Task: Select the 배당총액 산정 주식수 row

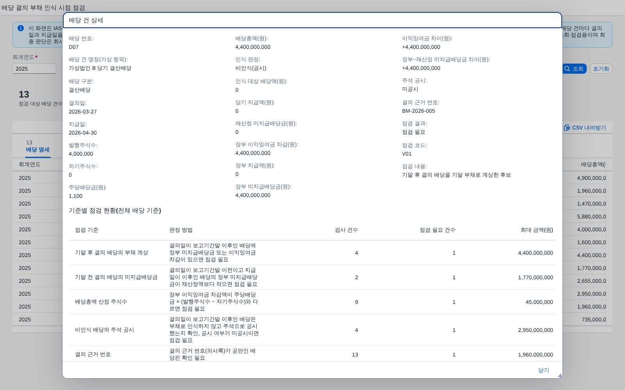Action: pyautogui.click(x=312, y=302)
